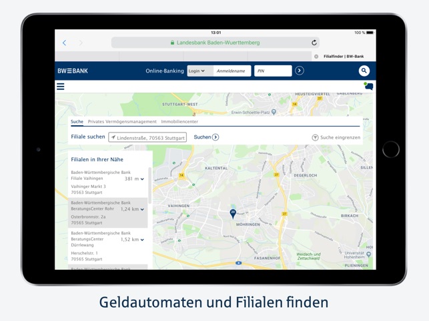Click the Suche eingrenzen filter

click(x=336, y=137)
